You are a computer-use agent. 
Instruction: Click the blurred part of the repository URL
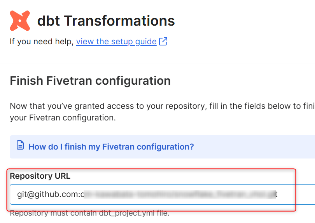pyautogui.click(x=179, y=195)
